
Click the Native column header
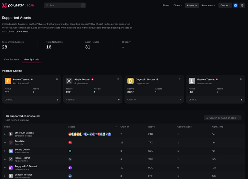coord(151,127)
